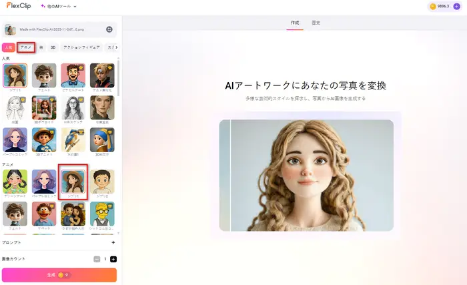The height and width of the screenshot is (285, 467).
Task: Select the アニメ category chip
Action: click(26, 47)
